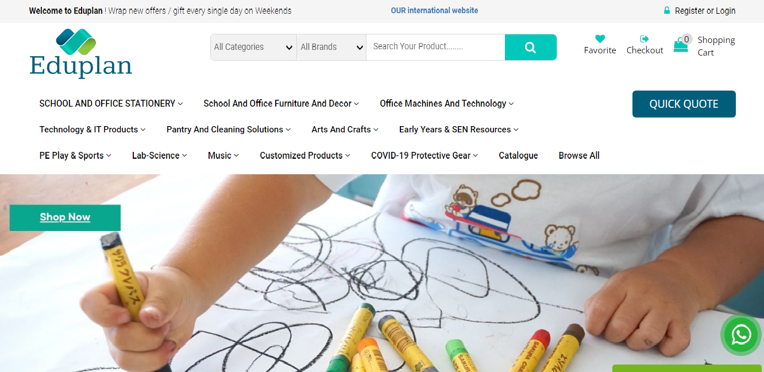The image size is (764, 372).
Task: Expand School And Office Stationery menu
Action: click(x=111, y=104)
